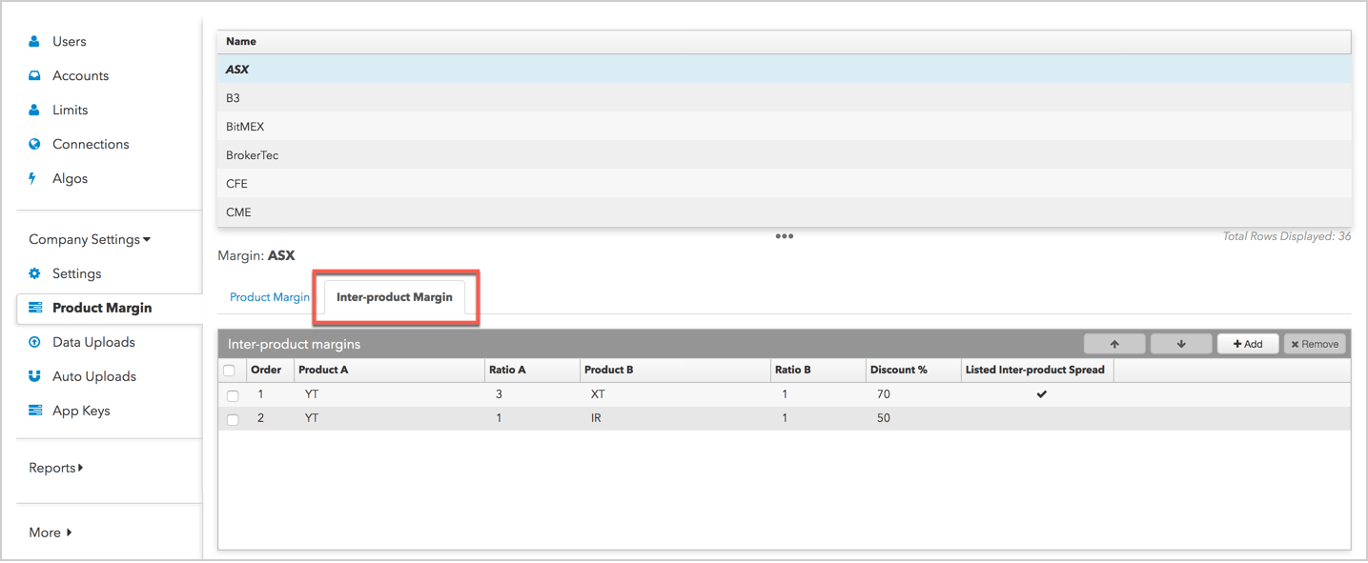Click the Data Uploads arrow icon
Screen dimensions: 1368x563
tap(34, 343)
